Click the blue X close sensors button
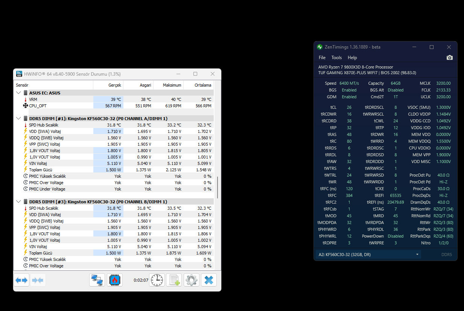This screenshot has height=311, width=464. pyautogui.click(x=209, y=280)
